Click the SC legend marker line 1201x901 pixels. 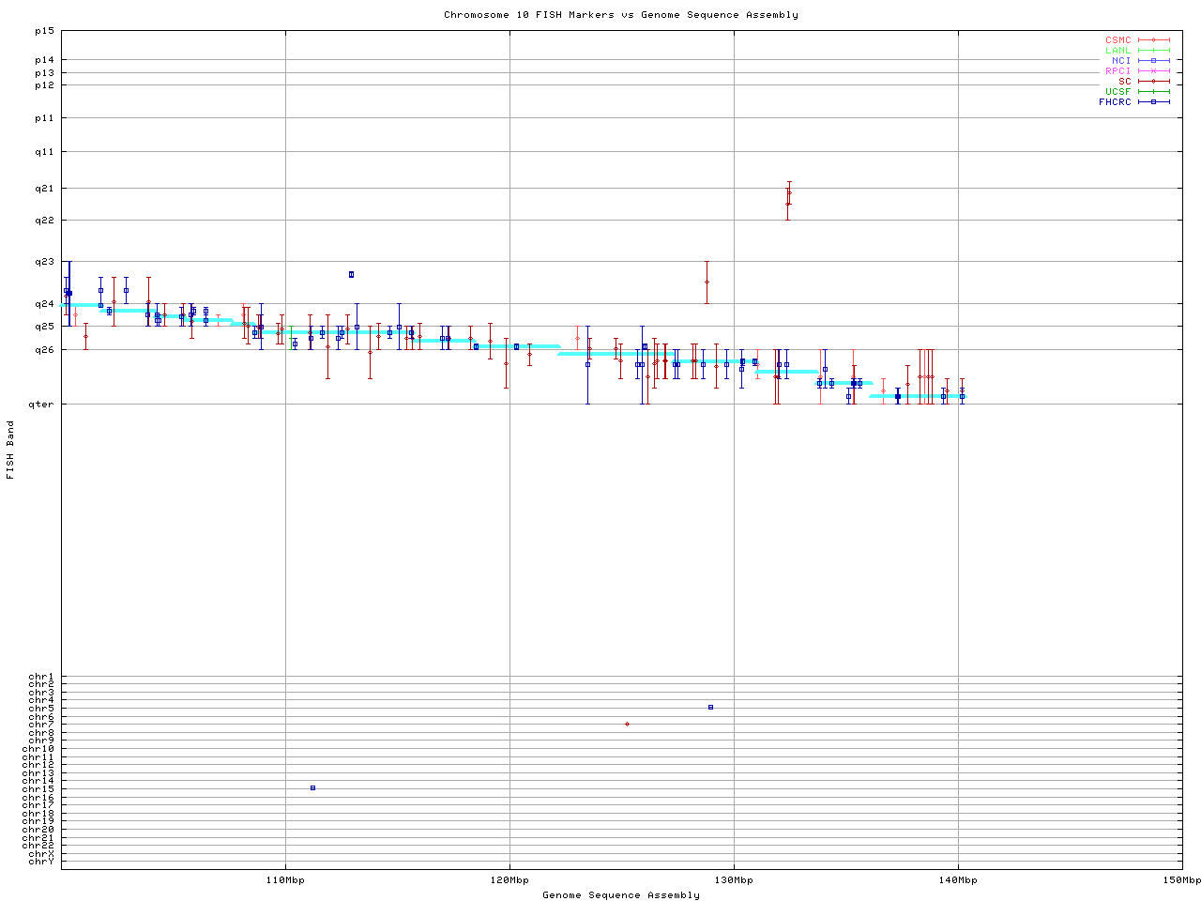coord(1153,82)
